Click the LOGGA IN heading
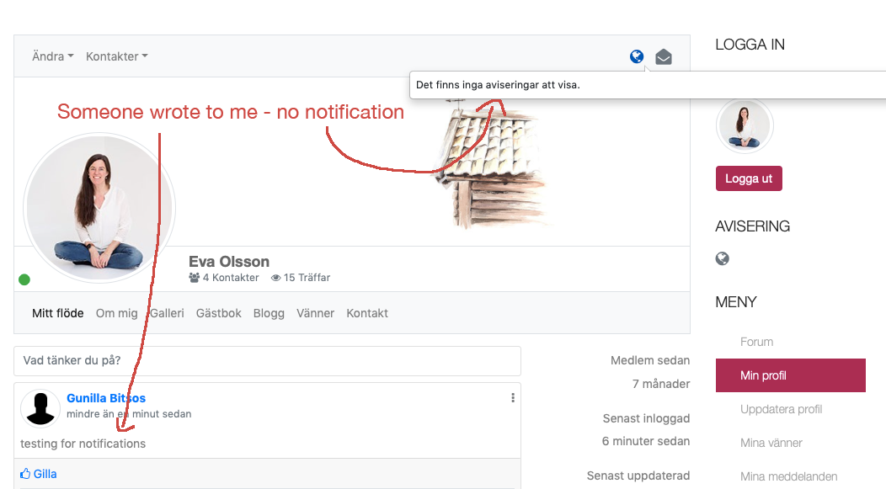This screenshot has height=489, width=886. [x=750, y=45]
